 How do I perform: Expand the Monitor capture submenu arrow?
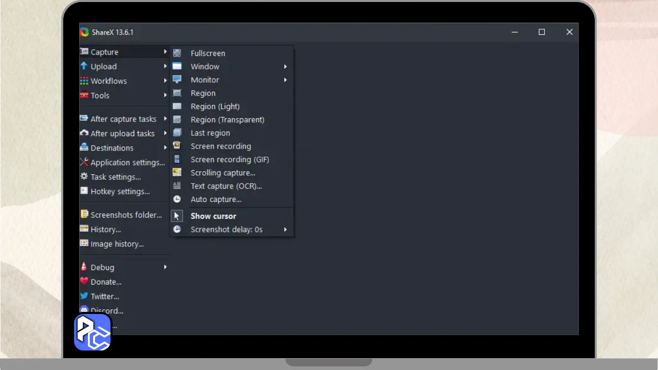tap(285, 80)
